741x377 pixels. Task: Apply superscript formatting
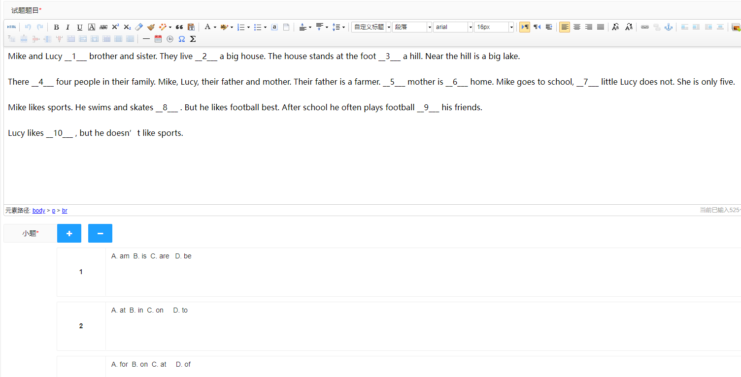[x=115, y=27]
